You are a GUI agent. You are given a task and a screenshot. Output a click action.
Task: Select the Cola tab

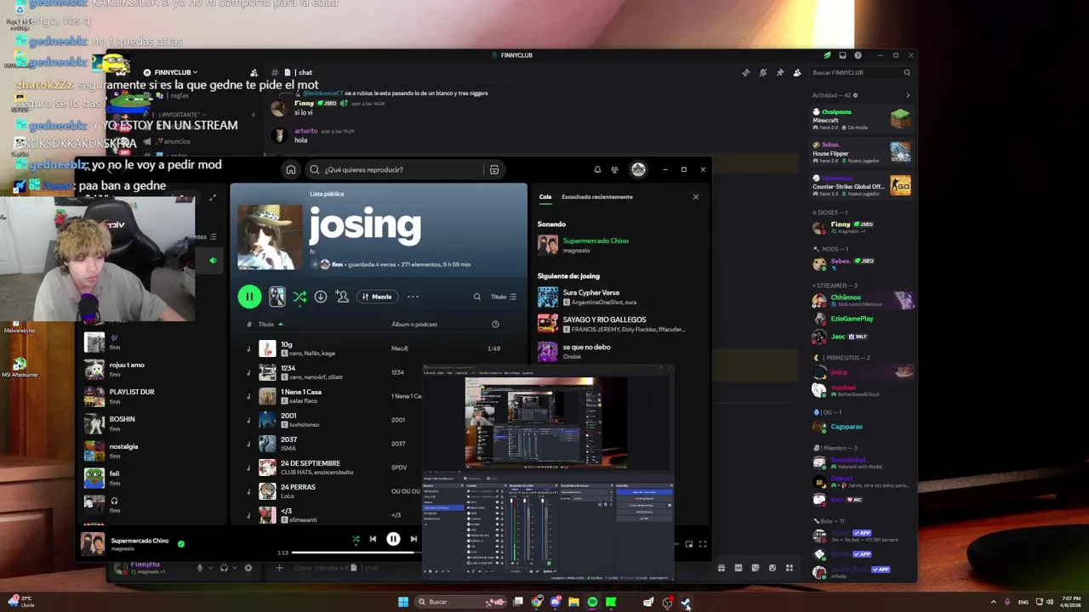tap(545, 197)
